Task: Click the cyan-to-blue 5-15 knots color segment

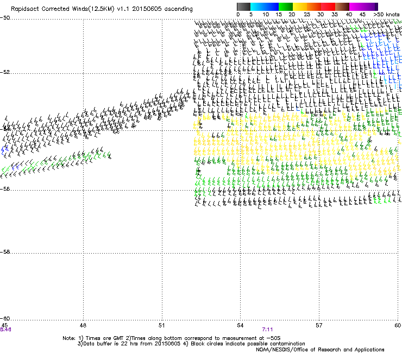Action: coord(265,7)
